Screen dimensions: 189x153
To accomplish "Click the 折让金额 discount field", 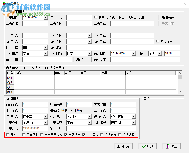I will point(35,110).
